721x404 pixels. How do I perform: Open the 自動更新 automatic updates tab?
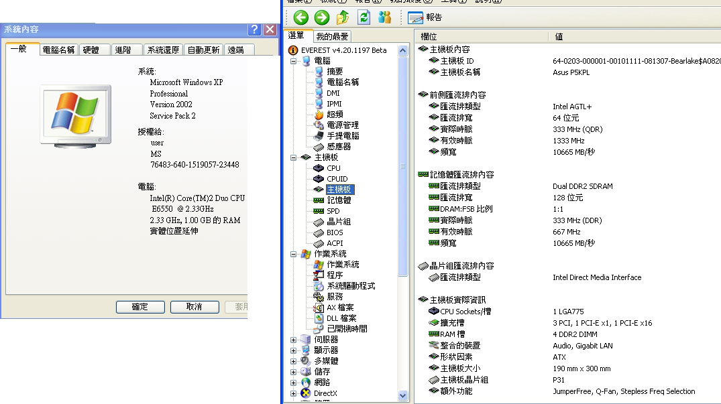[x=204, y=50]
